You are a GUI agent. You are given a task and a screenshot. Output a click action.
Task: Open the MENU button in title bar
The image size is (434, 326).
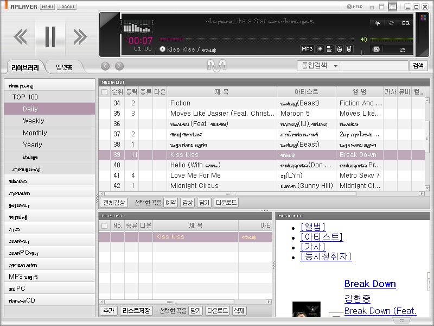point(47,7)
